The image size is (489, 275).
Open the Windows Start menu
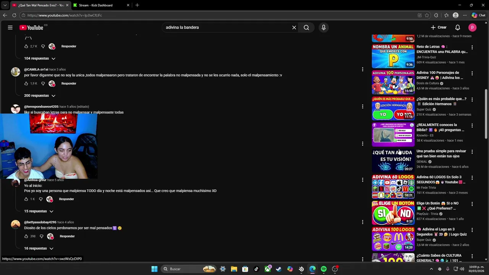pyautogui.click(x=154, y=269)
